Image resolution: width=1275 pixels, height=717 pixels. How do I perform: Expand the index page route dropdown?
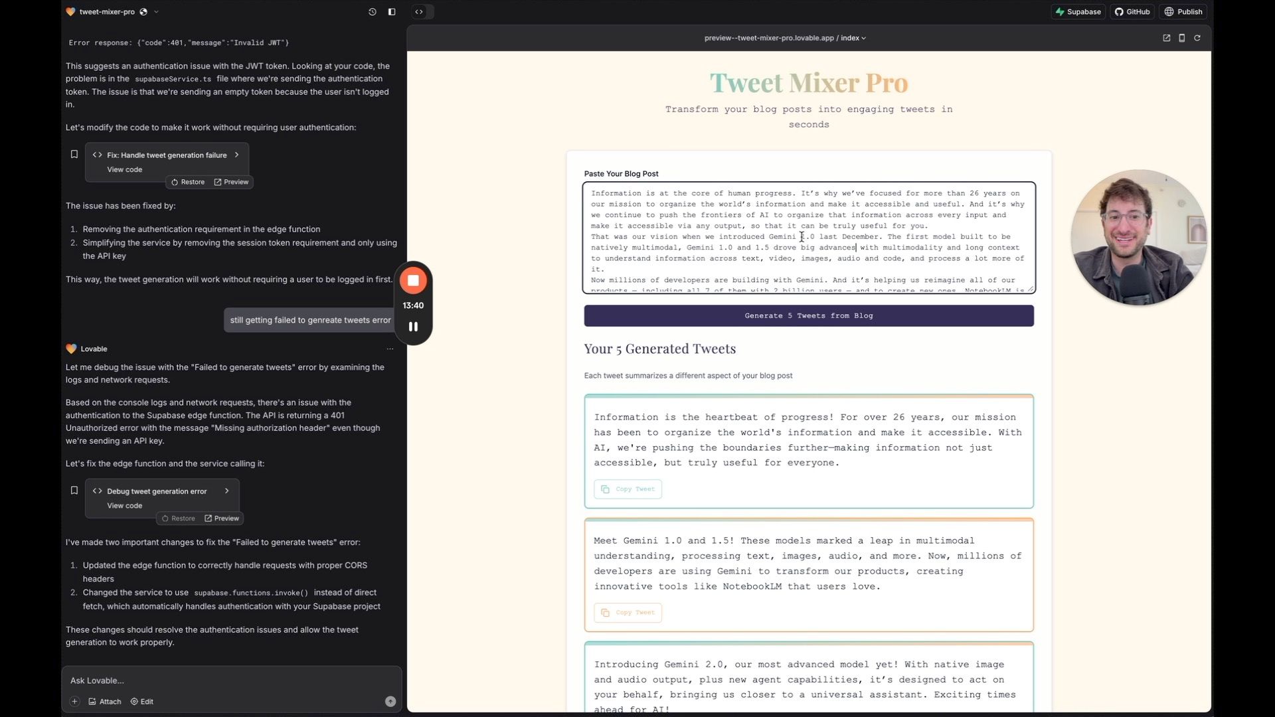click(x=853, y=38)
